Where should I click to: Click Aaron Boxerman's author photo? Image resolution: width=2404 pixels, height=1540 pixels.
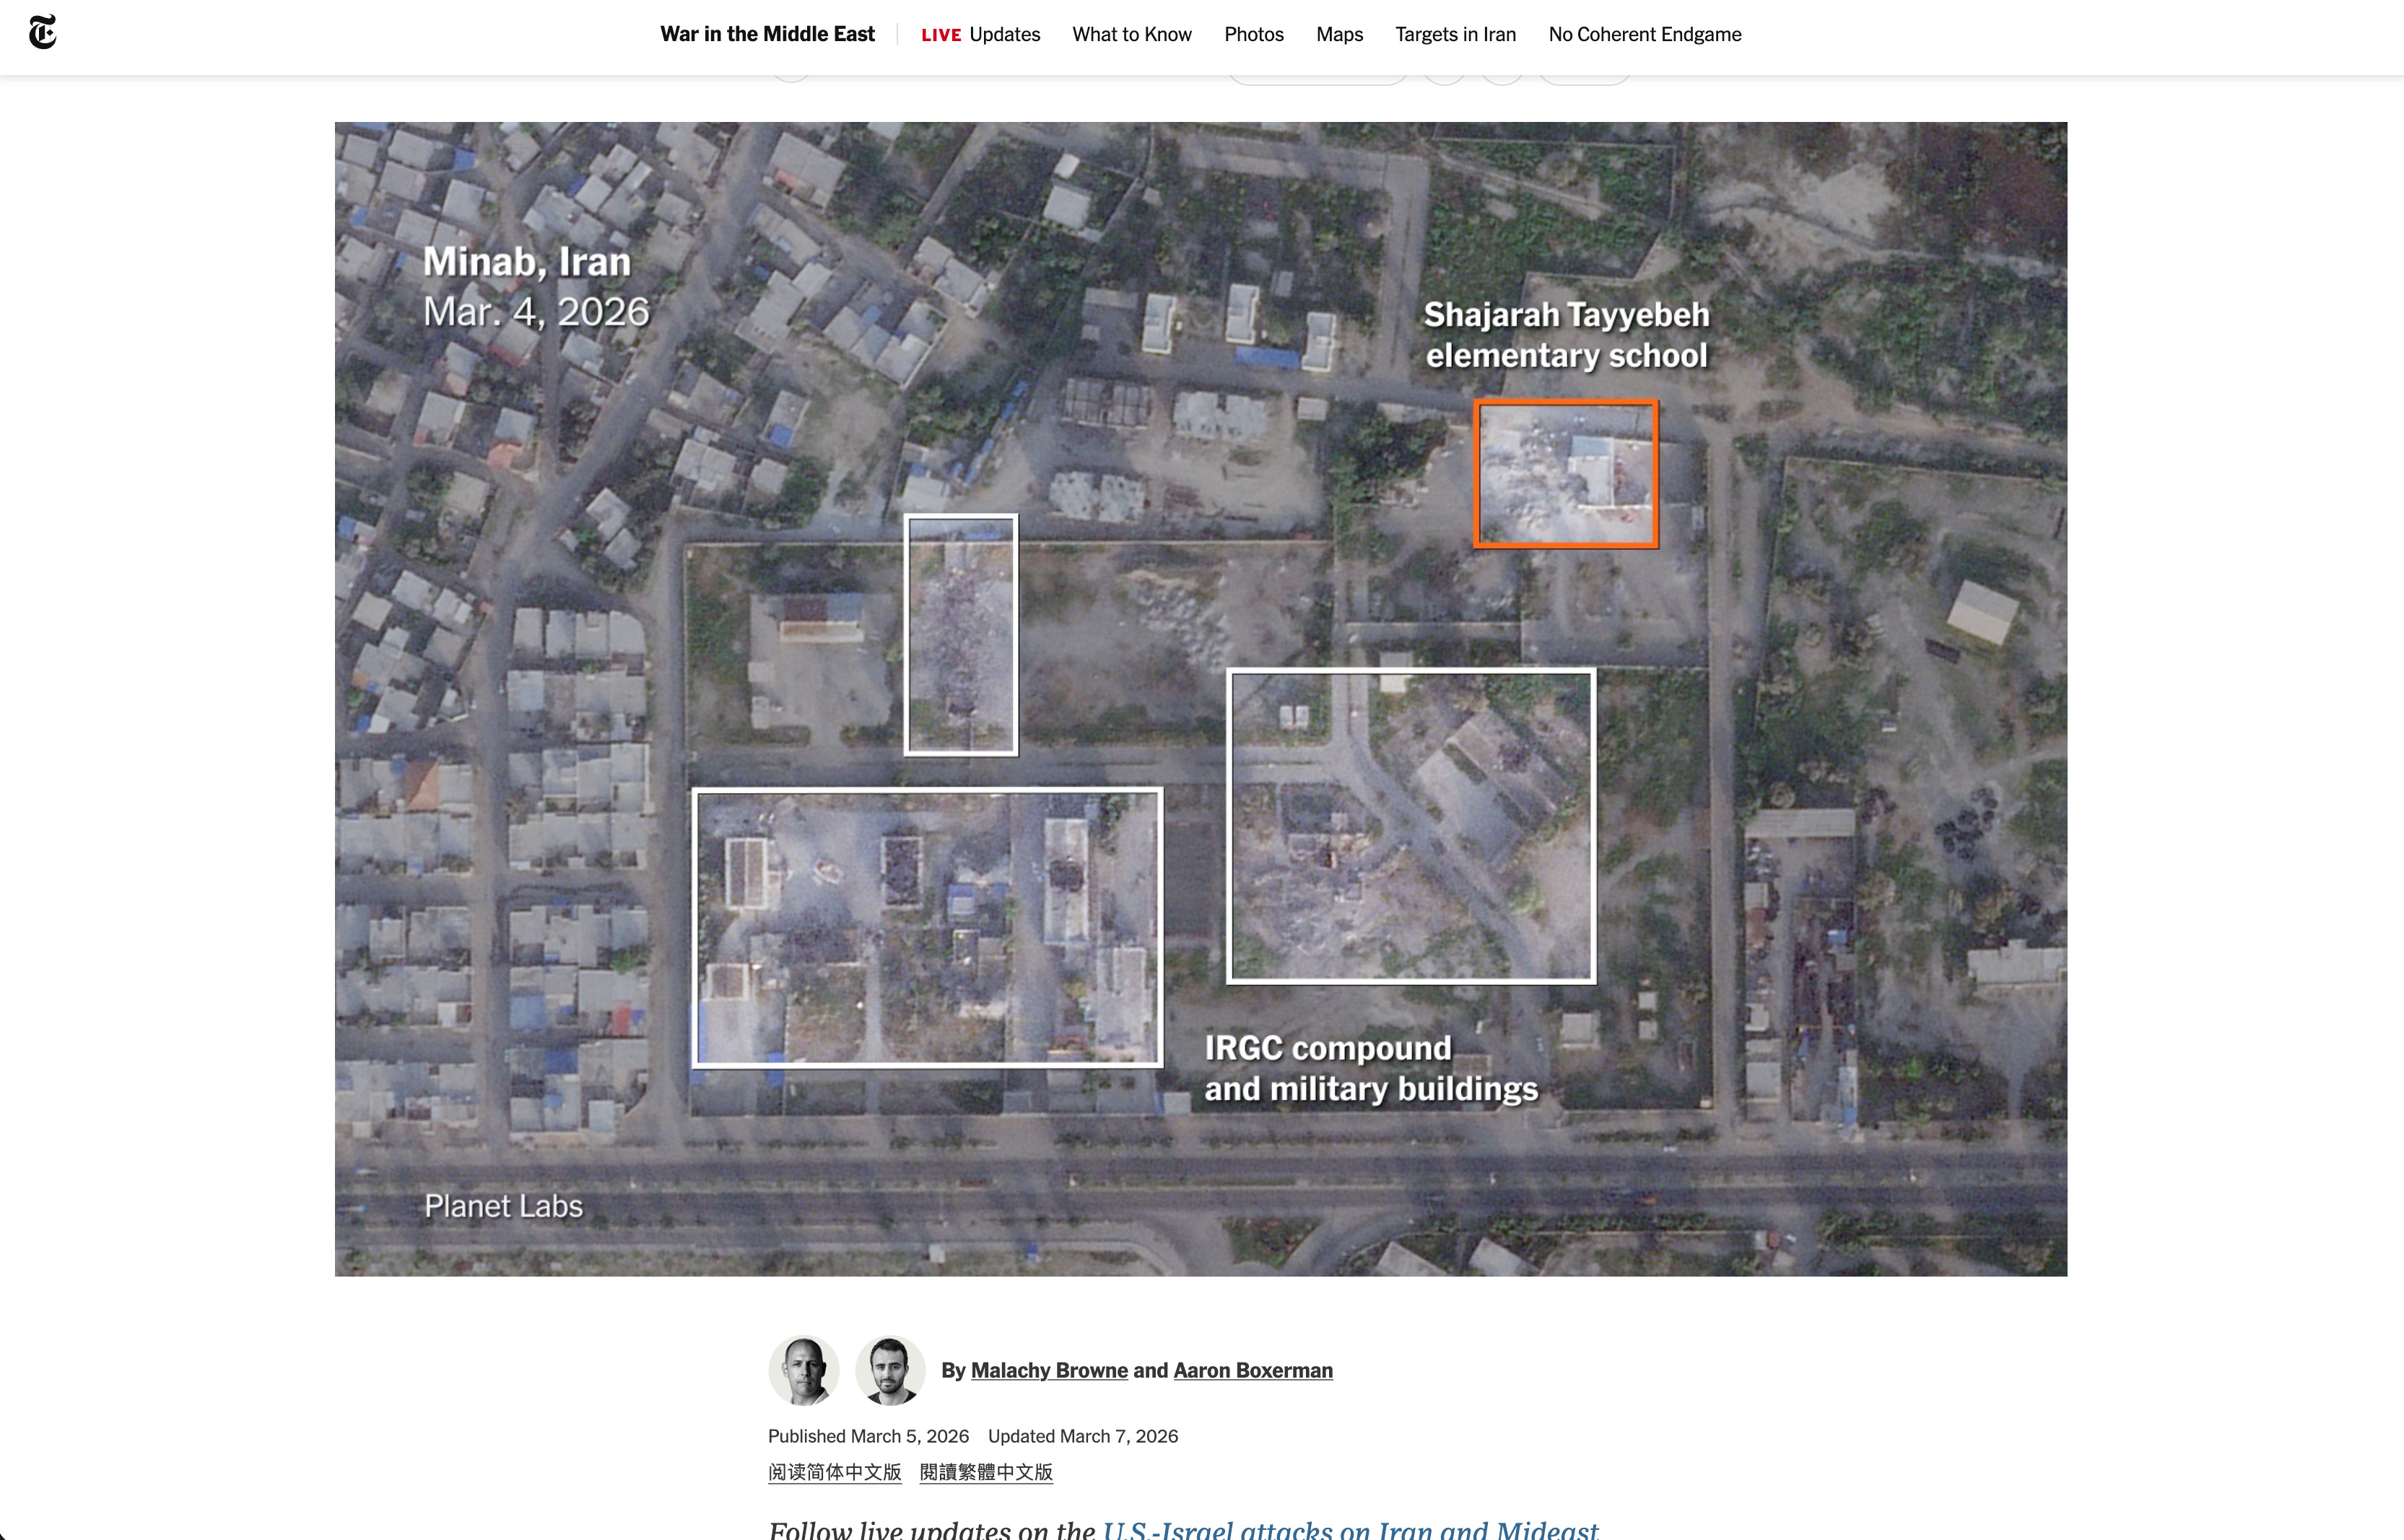pyautogui.click(x=889, y=1370)
